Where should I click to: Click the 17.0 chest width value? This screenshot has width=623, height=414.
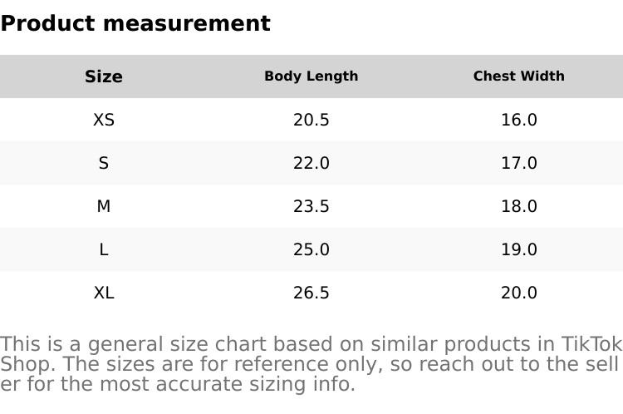pos(519,163)
